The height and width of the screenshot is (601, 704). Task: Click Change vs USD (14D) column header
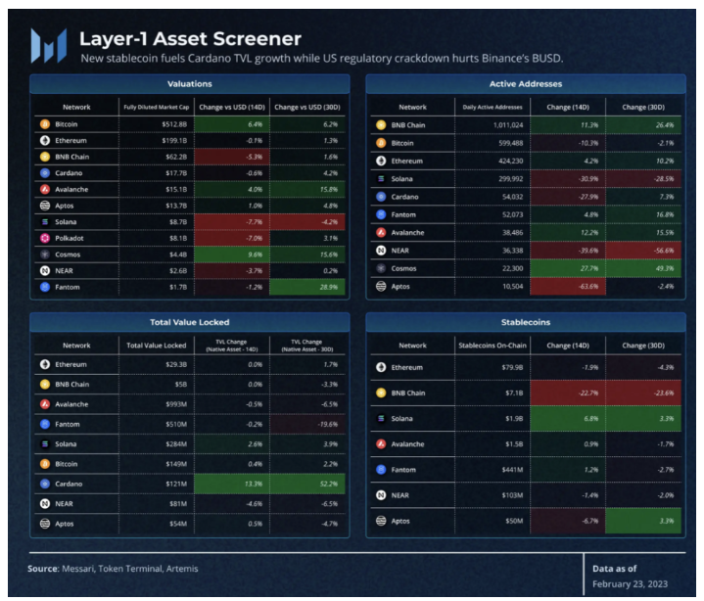point(232,108)
